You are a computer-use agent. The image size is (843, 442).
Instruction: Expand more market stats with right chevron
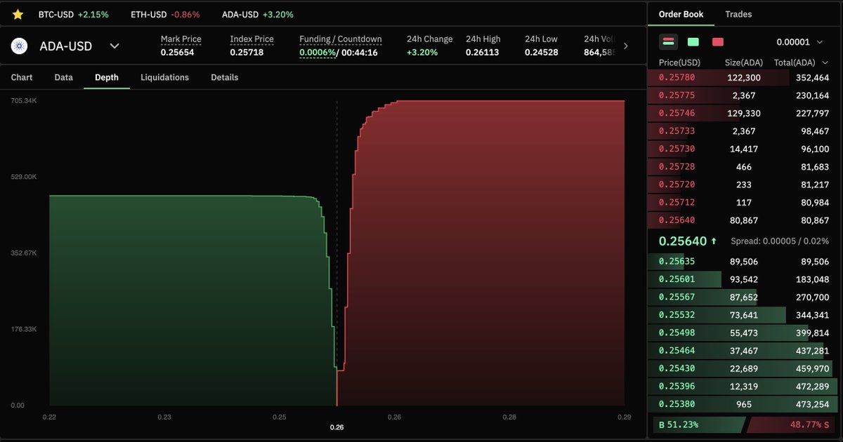pos(626,46)
